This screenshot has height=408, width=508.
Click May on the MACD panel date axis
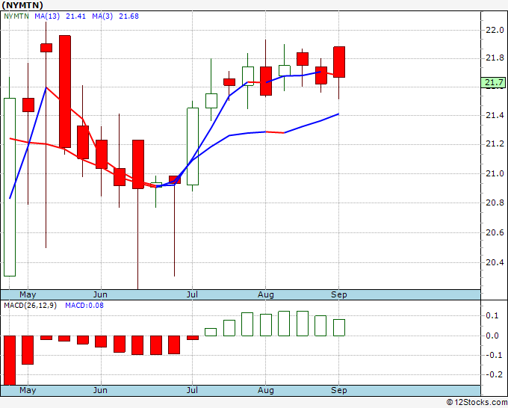pos(28,390)
